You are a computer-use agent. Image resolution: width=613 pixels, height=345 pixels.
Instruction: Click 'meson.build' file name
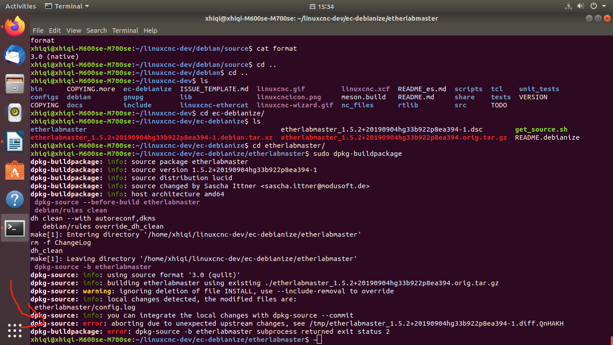pos(363,97)
